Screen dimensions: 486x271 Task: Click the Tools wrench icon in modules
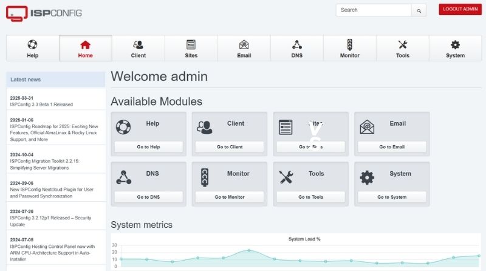click(x=286, y=177)
